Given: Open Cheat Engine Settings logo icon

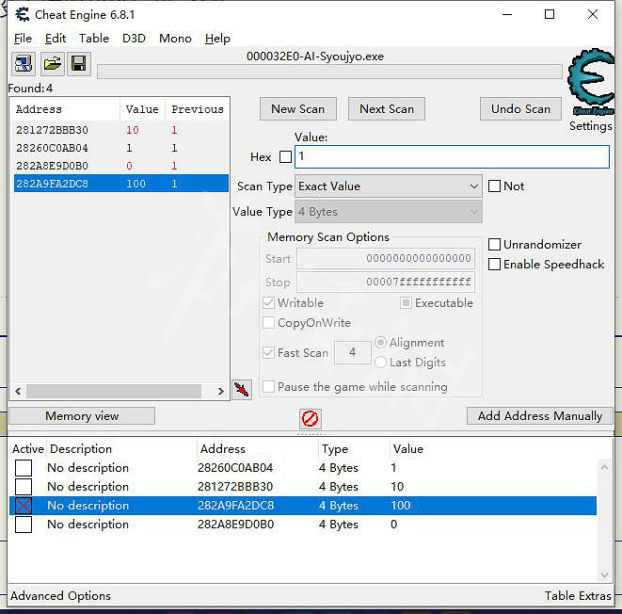Looking at the screenshot, I should (x=590, y=84).
